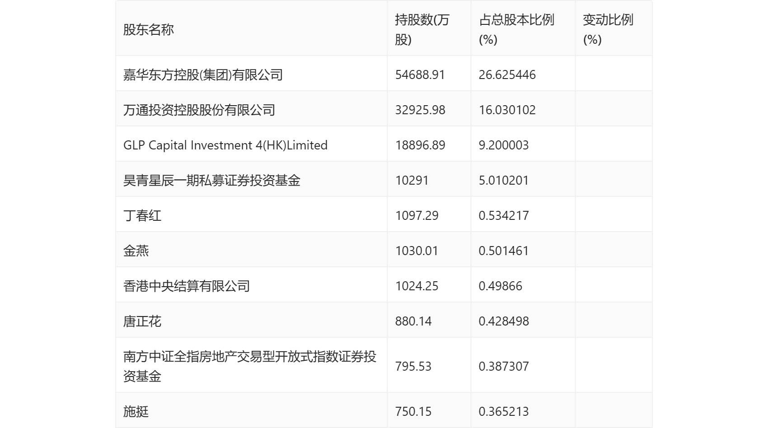Select 万通投资控股股份有限公司 cell
This screenshot has height=428, width=768.
199,110
